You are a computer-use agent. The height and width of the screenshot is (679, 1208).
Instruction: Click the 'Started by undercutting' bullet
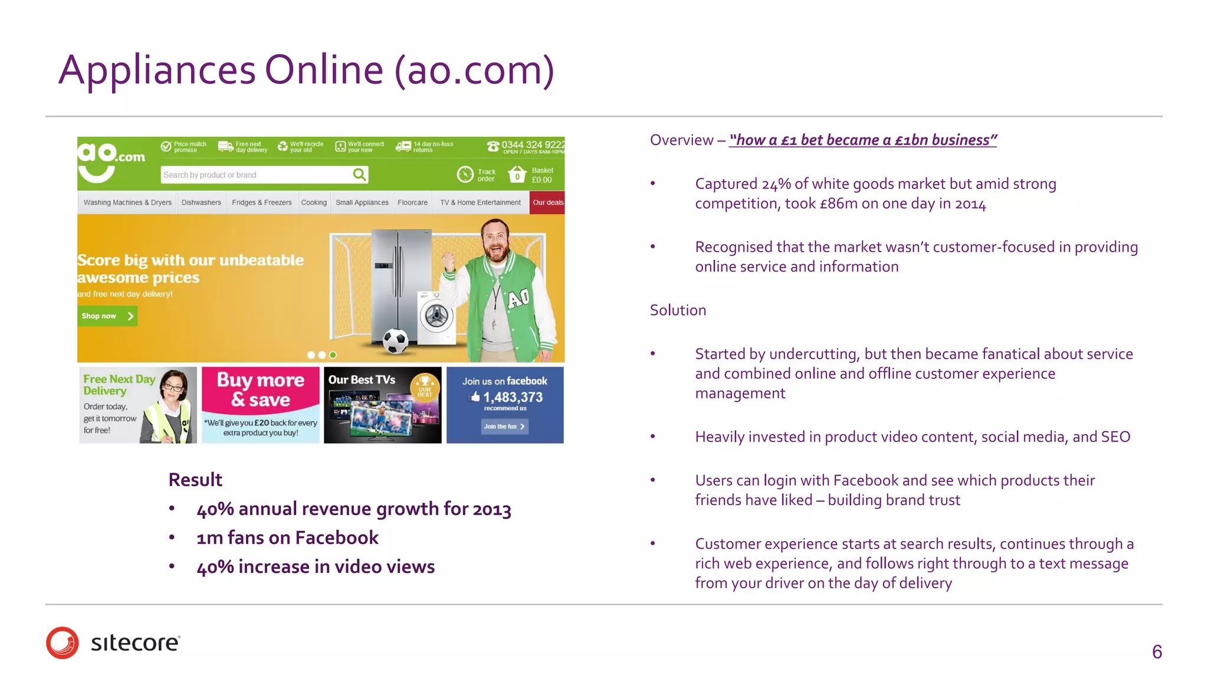click(x=914, y=373)
